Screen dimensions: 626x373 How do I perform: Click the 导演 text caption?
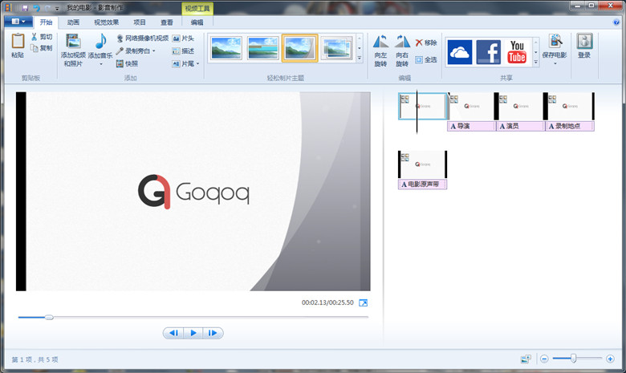(471, 127)
